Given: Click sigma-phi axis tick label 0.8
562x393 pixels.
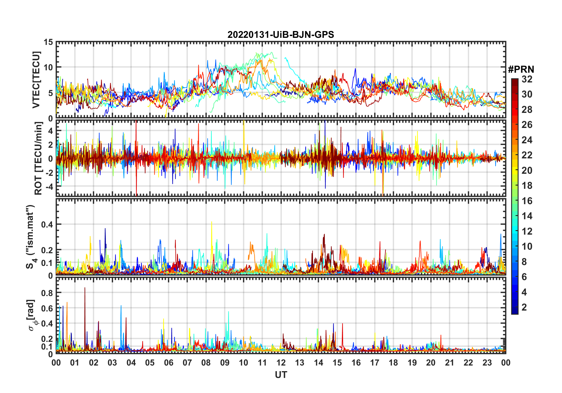Looking at the screenshot, I should [47, 293].
